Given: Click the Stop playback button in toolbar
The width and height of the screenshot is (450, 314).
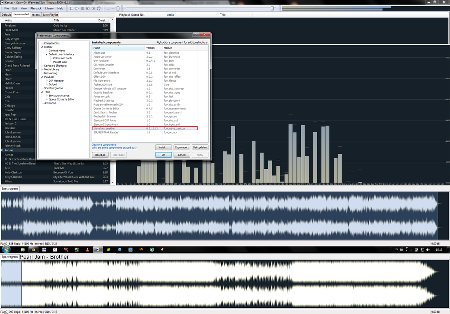Looking at the screenshot, I should point(72,8).
